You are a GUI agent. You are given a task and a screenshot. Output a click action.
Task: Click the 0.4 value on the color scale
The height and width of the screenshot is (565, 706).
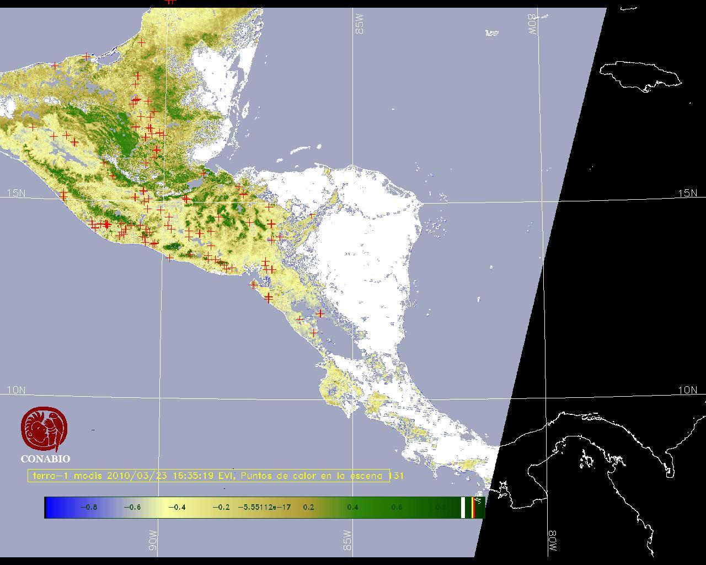[352, 507]
